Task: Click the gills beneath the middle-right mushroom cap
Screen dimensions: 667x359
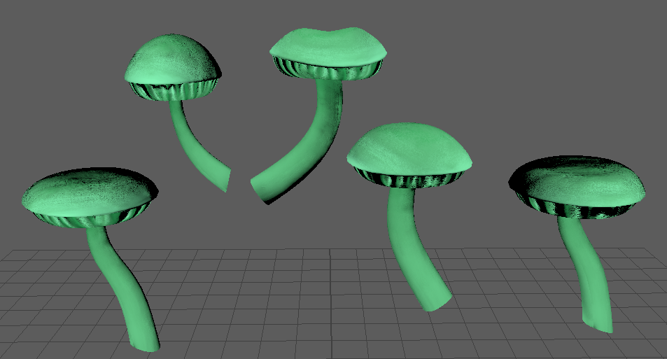Action: [x=412, y=181]
